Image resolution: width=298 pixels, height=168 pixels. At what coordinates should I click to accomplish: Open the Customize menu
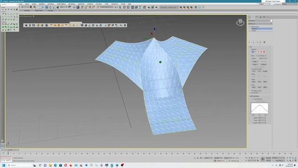pos(81,4)
